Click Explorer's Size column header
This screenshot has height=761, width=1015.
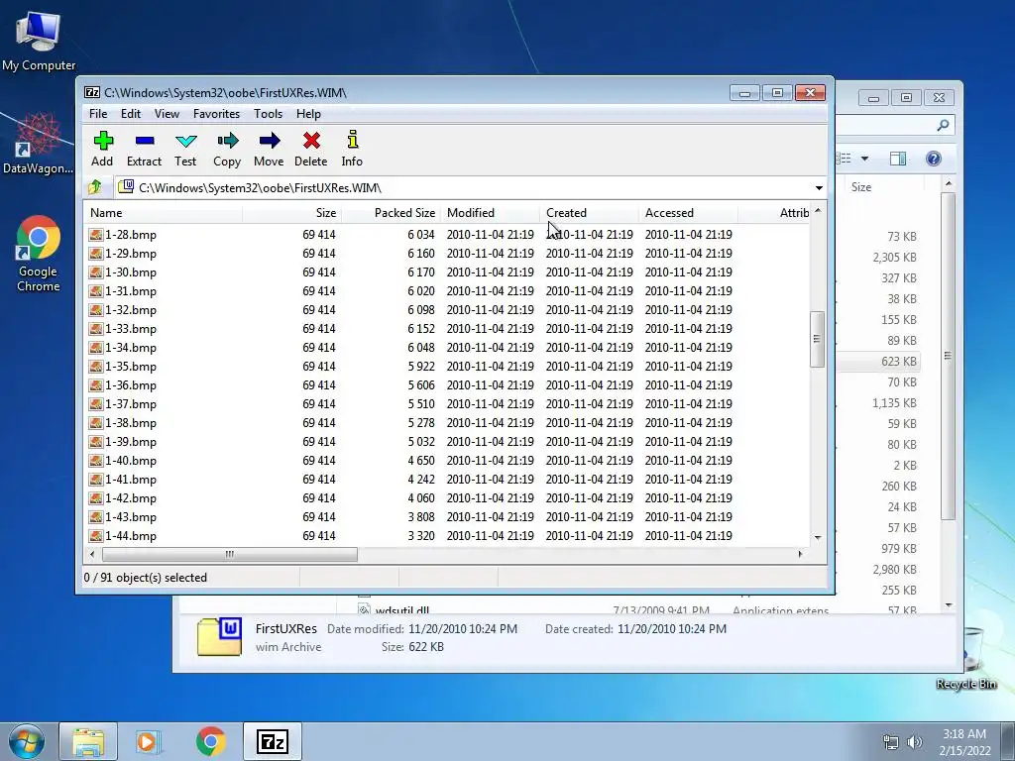pyautogui.click(x=861, y=187)
